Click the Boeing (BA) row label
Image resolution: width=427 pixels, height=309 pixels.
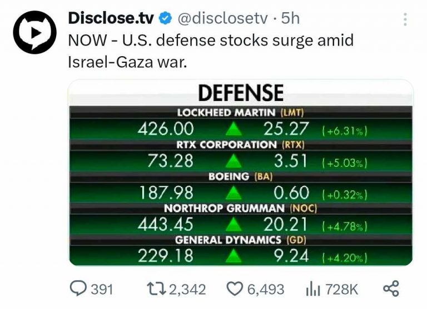pos(241,176)
